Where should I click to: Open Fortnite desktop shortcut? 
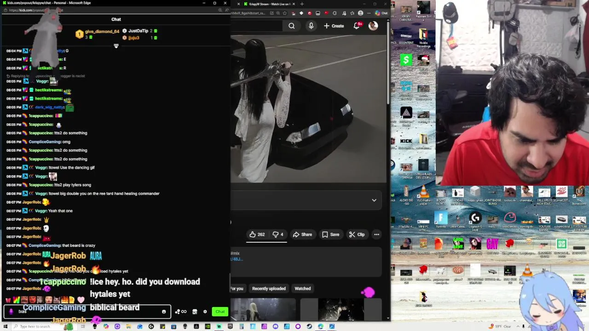click(x=441, y=221)
